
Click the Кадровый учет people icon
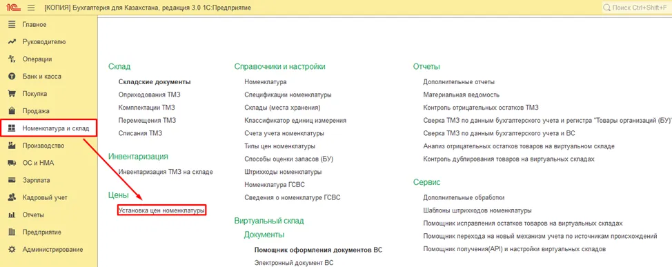(x=12, y=197)
